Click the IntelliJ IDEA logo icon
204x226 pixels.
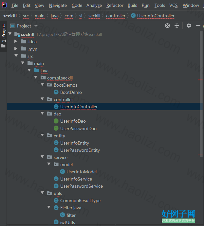point(4,5)
